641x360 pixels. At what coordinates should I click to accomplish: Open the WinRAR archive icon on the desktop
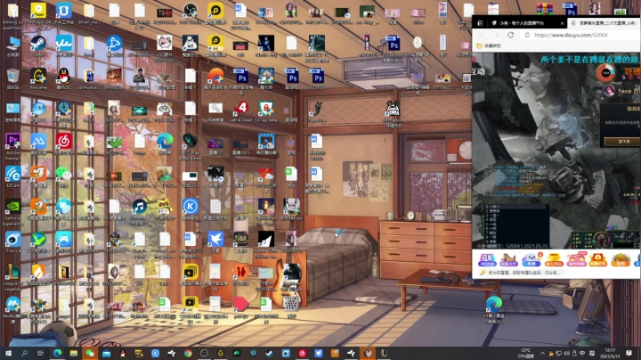(545, 9)
